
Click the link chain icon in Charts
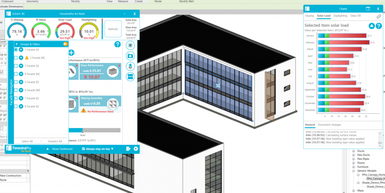(379, 17)
